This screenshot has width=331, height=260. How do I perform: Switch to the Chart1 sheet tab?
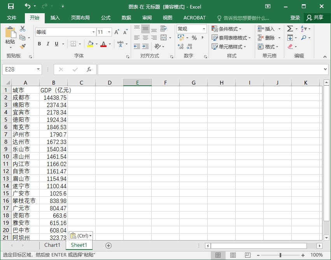[x=52, y=245]
